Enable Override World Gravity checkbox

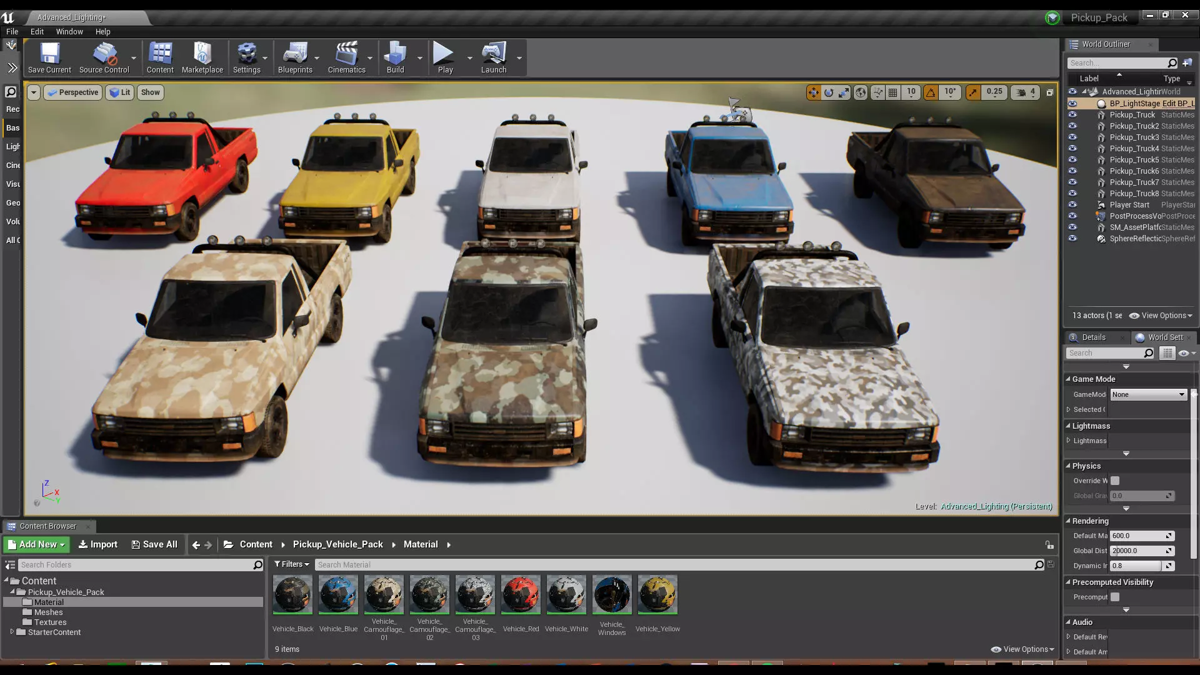pos(1115,481)
